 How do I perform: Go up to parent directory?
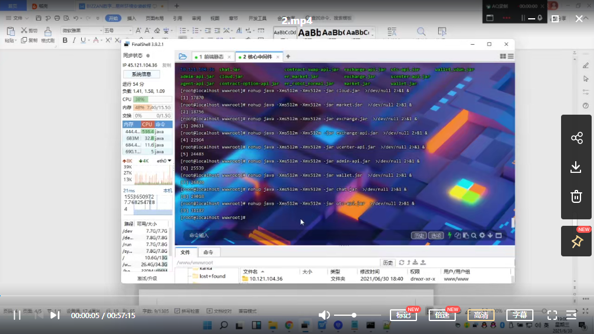[408, 262]
